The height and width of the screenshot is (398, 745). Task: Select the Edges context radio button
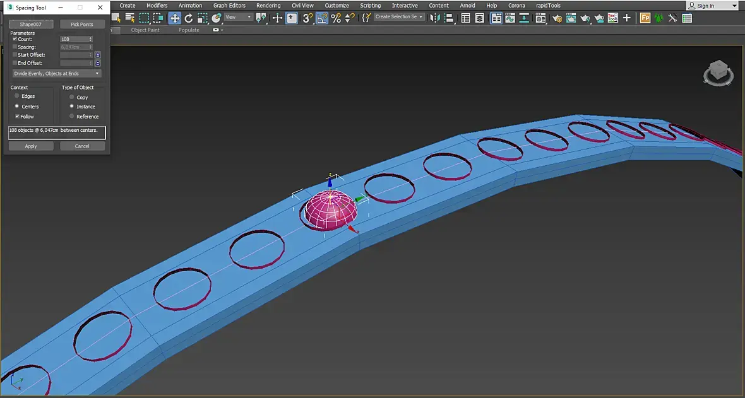click(x=17, y=96)
